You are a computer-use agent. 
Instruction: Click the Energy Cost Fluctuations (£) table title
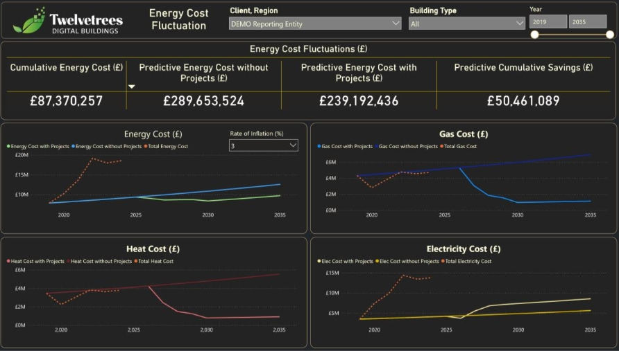pyautogui.click(x=309, y=49)
